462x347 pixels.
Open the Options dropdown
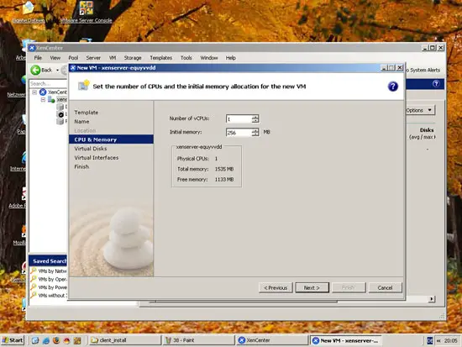coord(419,110)
